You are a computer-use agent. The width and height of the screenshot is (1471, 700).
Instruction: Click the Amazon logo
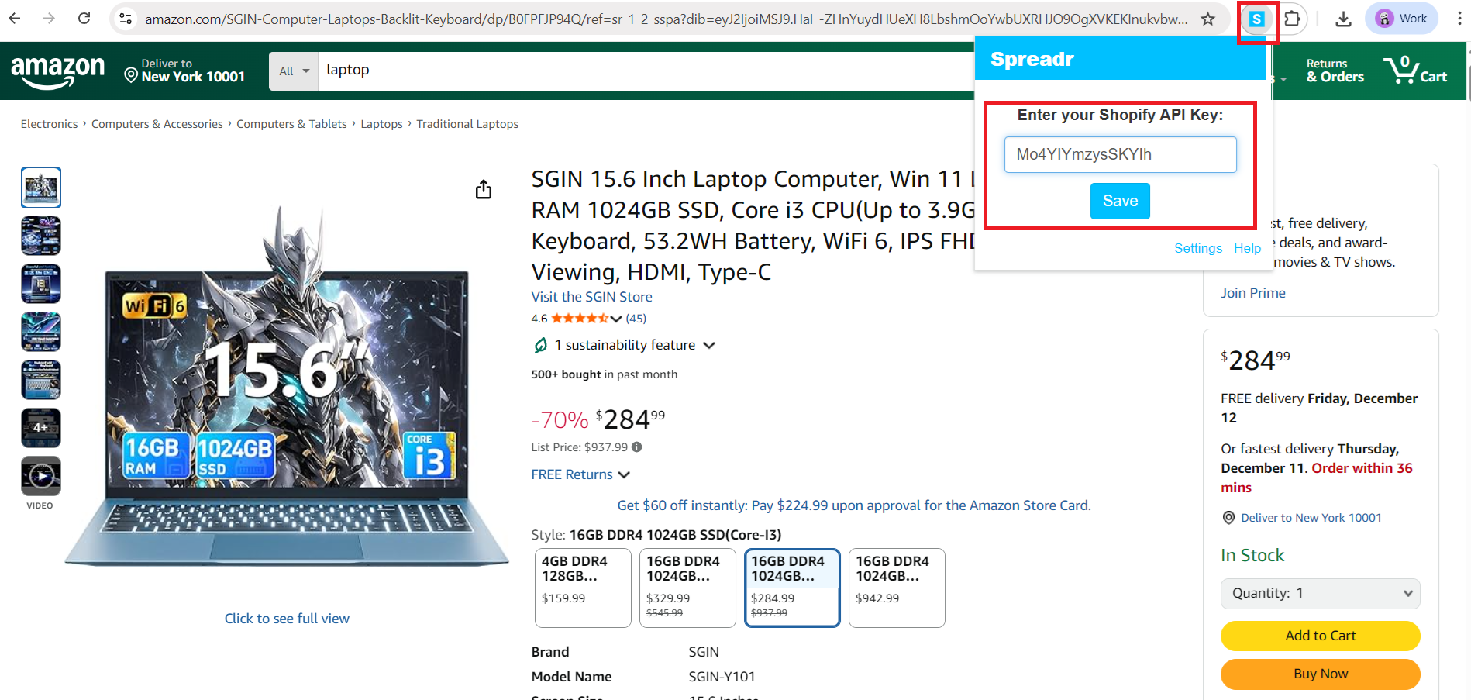click(57, 71)
